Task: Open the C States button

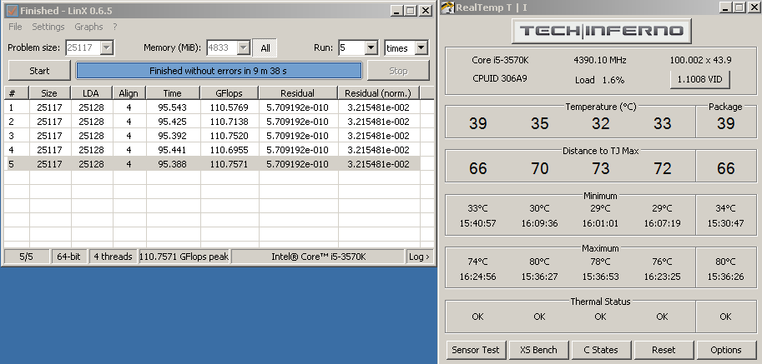Action: pyautogui.click(x=601, y=350)
